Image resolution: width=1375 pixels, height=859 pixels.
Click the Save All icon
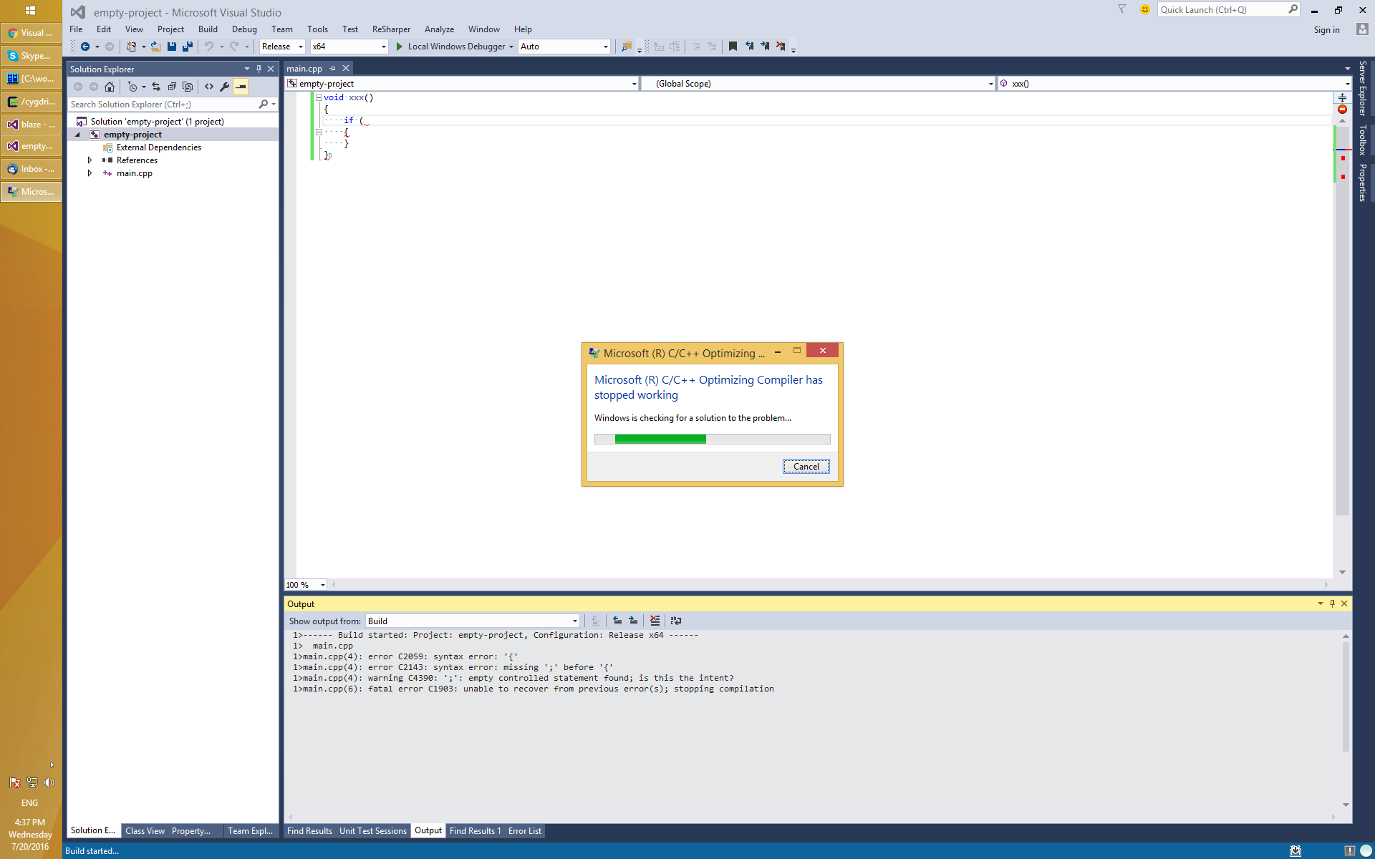pyautogui.click(x=188, y=47)
